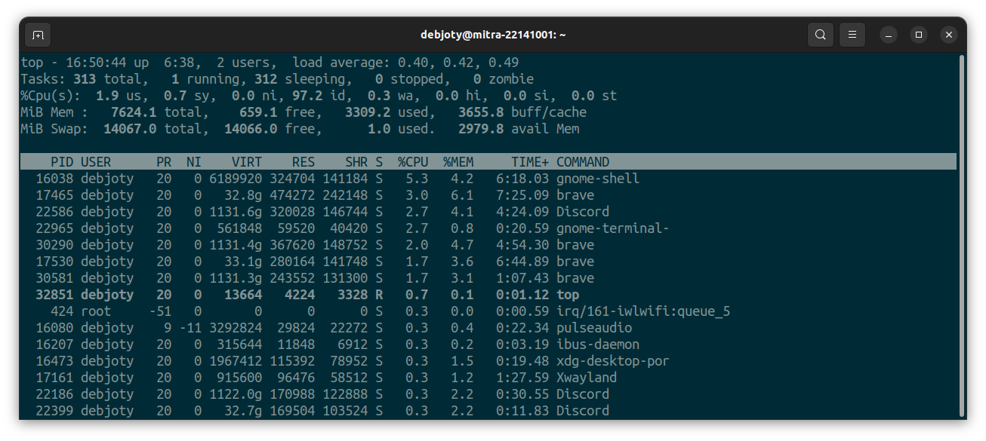Click the -51 priority value

click(x=160, y=311)
